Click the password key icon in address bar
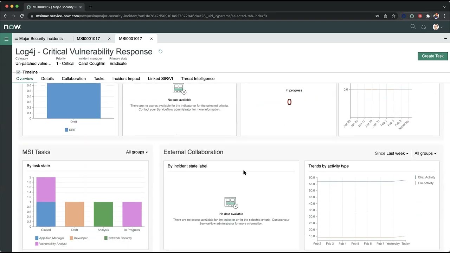Image resolution: width=450 pixels, height=253 pixels. click(x=377, y=16)
